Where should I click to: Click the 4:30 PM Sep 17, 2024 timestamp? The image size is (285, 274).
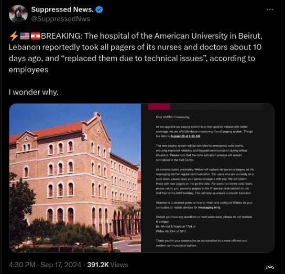click(x=45, y=265)
